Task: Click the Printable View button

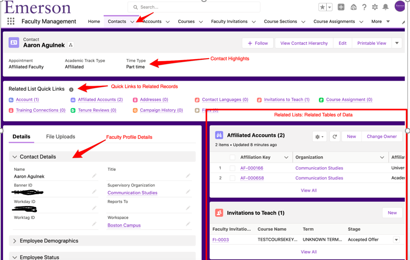Action: tap(372, 43)
